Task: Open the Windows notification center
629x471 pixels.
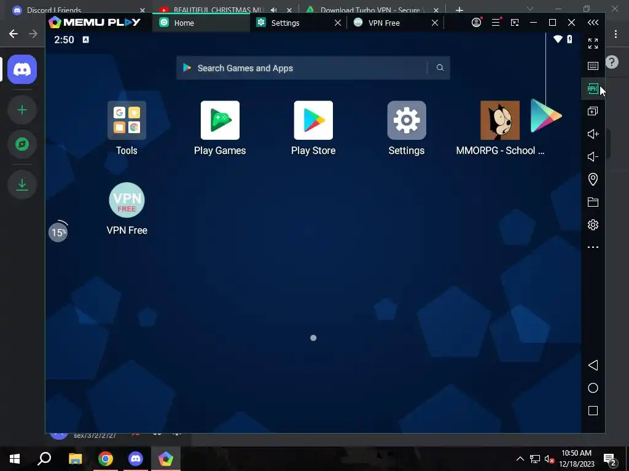Action: point(610,459)
